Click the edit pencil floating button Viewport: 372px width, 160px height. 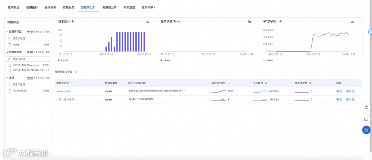point(366,107)
